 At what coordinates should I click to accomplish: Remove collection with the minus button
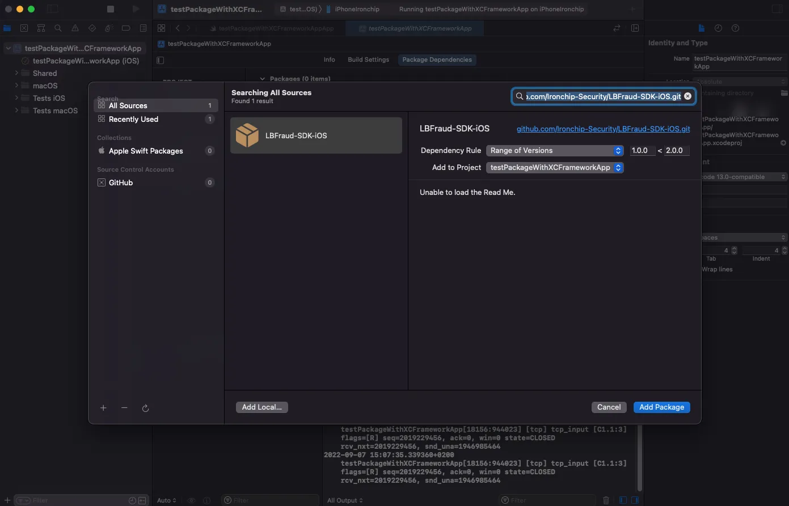(x=124, y=408)
